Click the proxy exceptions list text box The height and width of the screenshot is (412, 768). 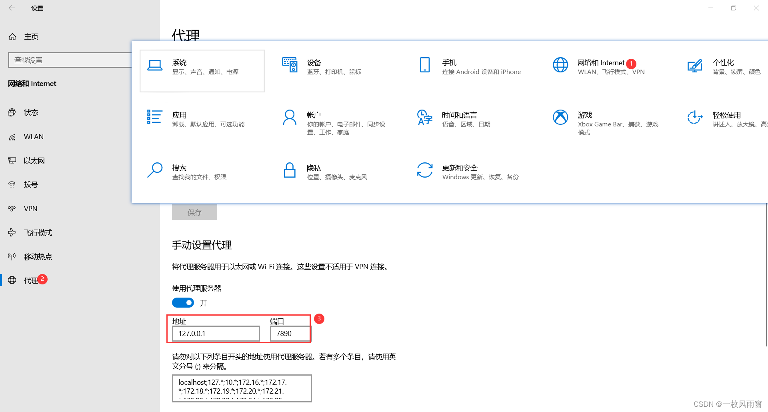click(242, 388)
